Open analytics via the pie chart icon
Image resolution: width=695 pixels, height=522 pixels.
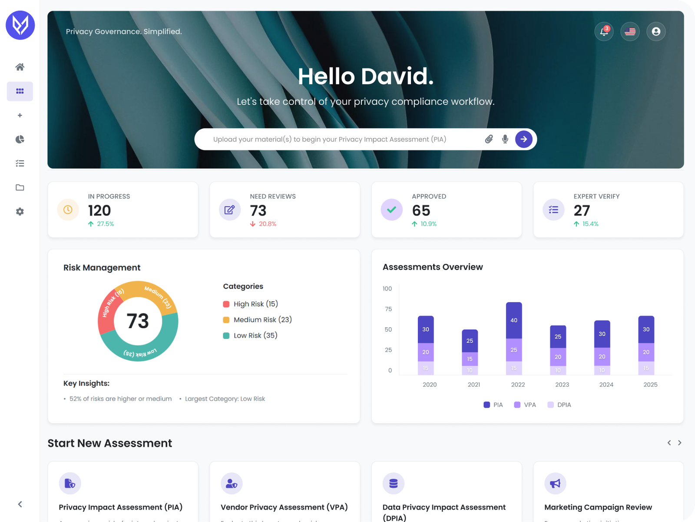(x=20, y=139)
